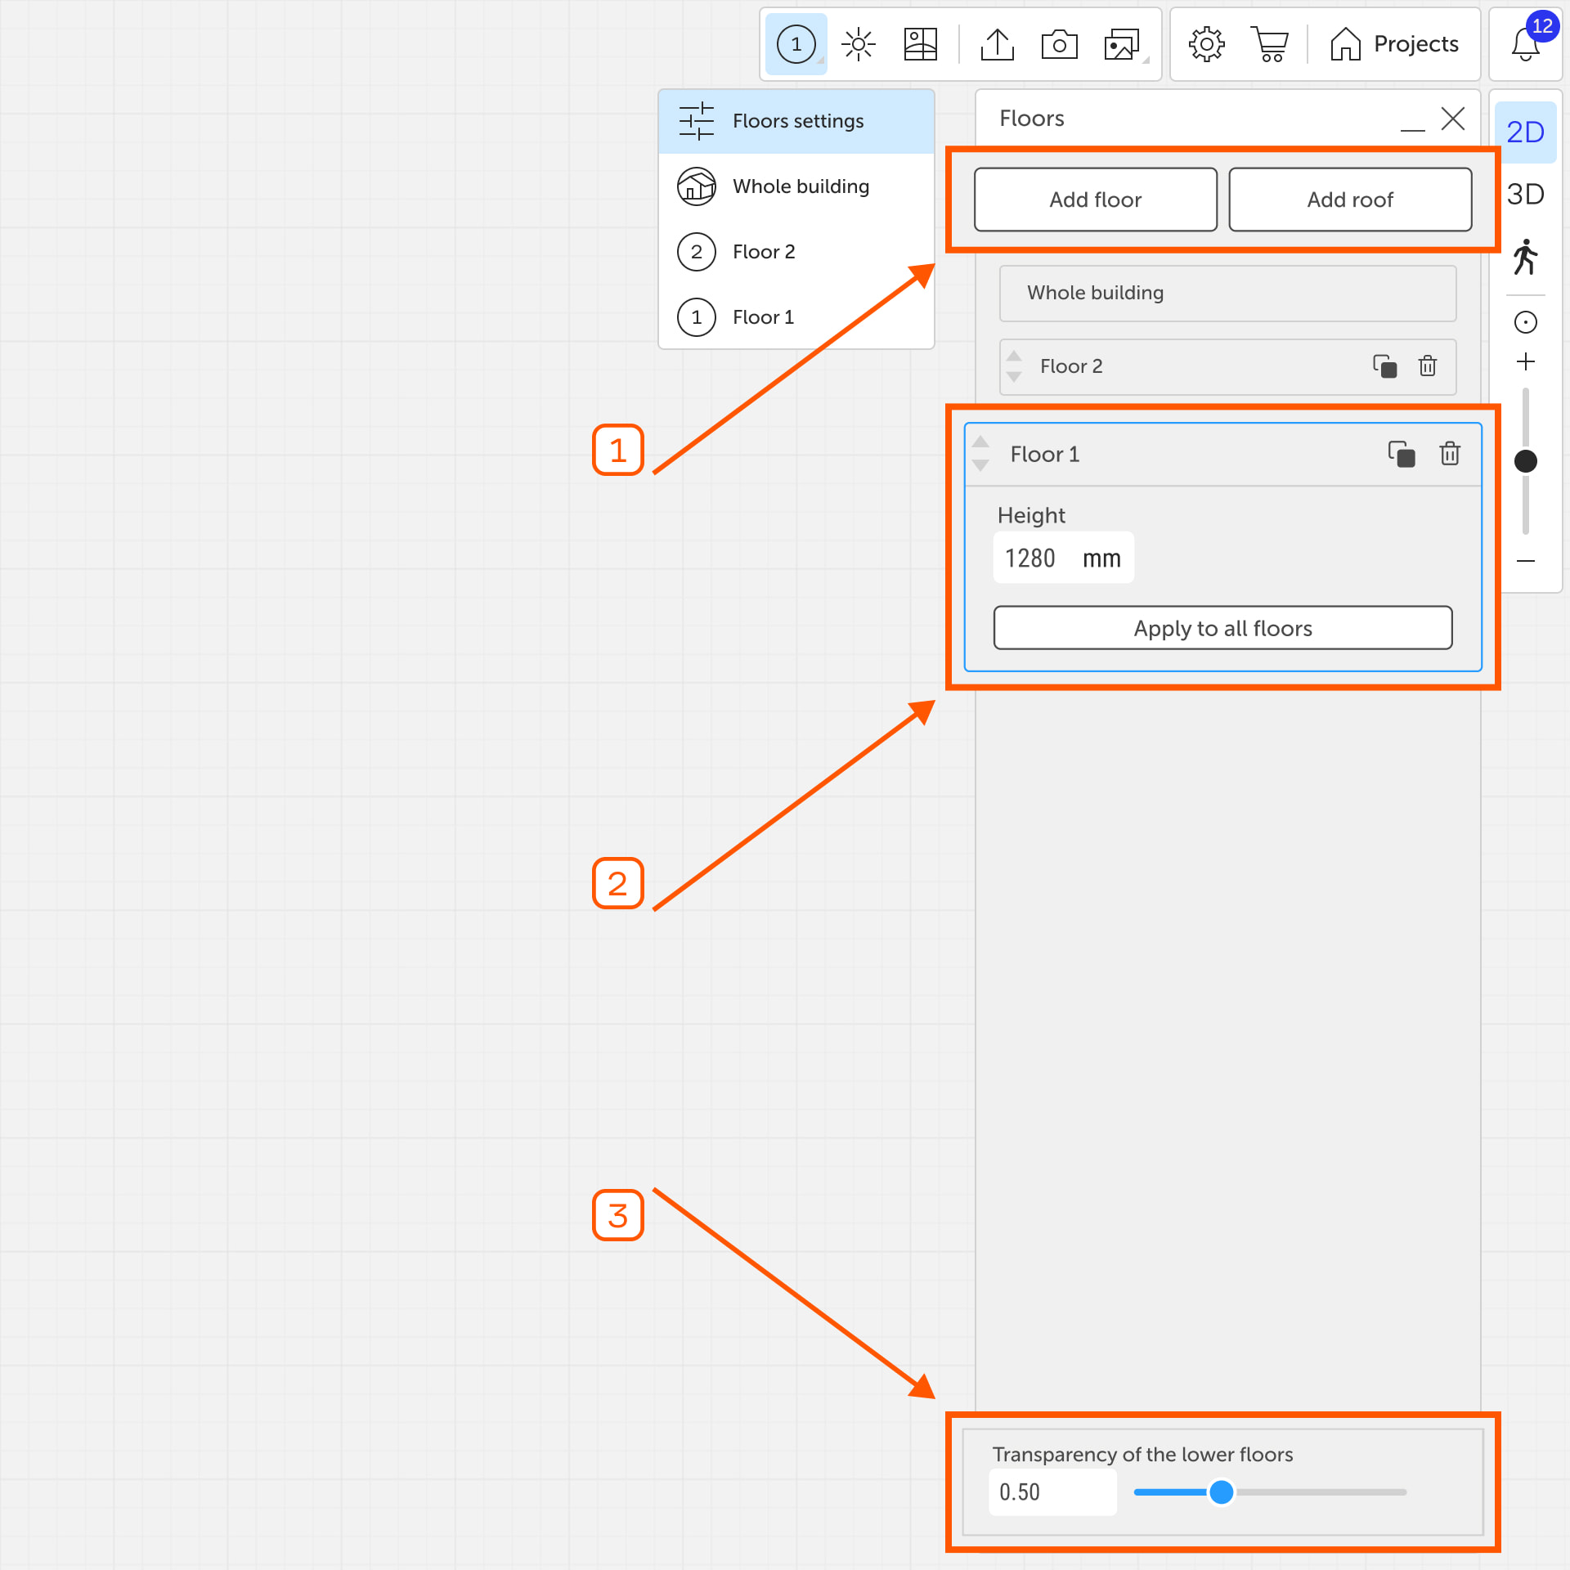Select Whole building in floor menu
Viewport: 1570px width, 1570px height.
click(x=799, y=186)
